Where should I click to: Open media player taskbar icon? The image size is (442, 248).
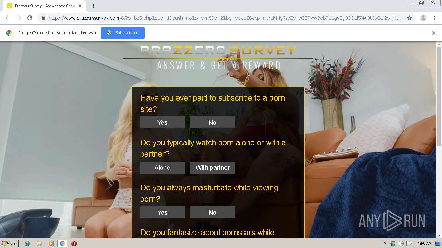point(51,244)
